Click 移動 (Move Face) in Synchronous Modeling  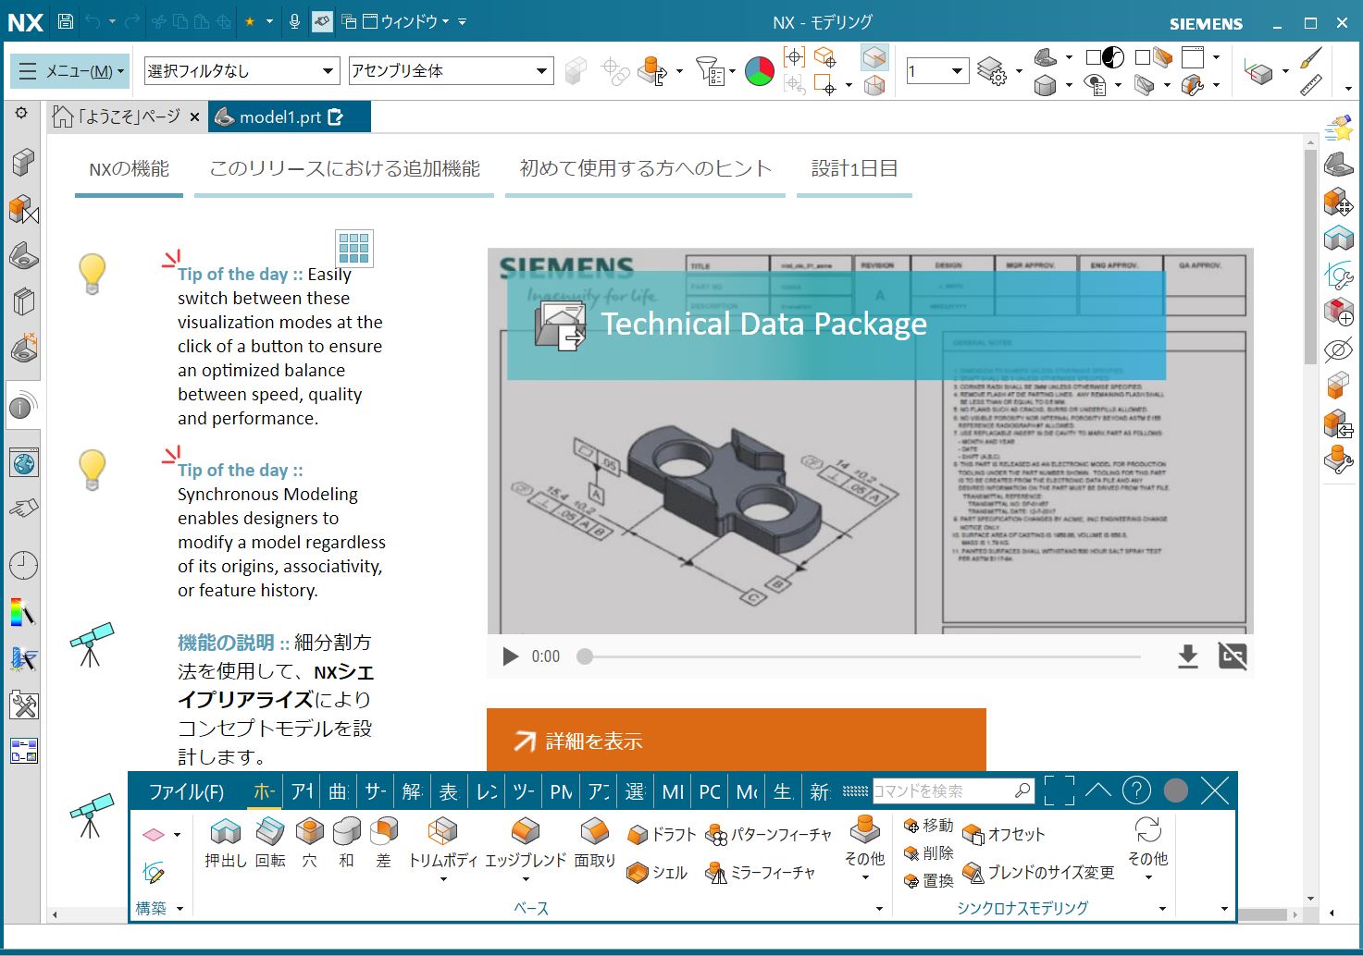(928, 826)
